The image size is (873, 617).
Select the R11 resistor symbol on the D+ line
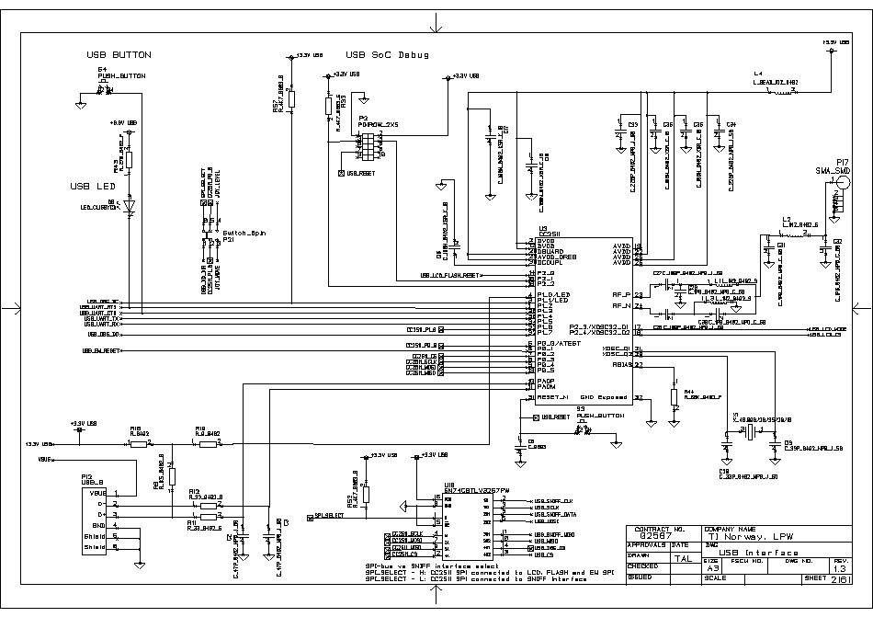tap(208, 517)
